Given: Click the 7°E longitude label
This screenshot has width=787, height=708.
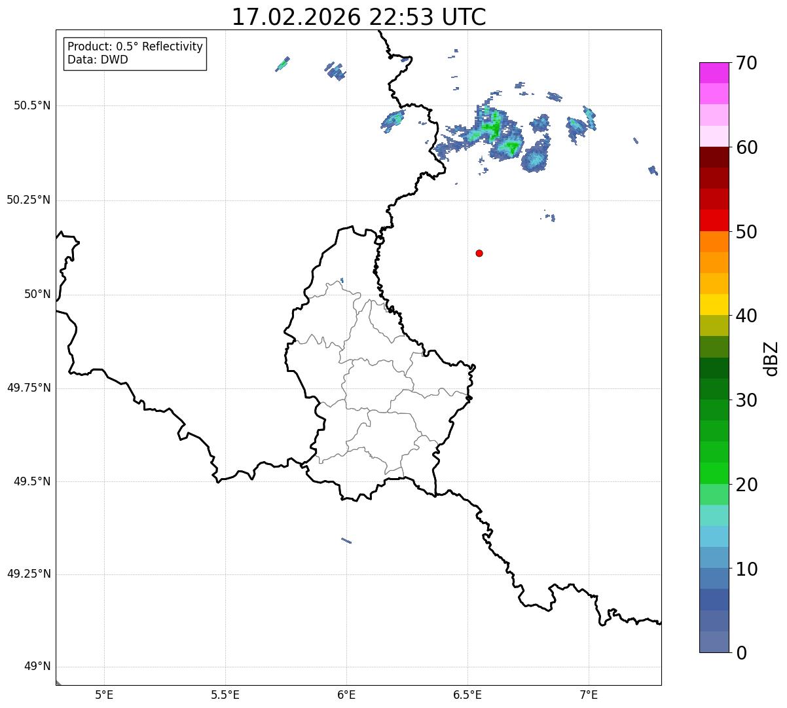Looking at the screenshot, I should pos(589,695).
